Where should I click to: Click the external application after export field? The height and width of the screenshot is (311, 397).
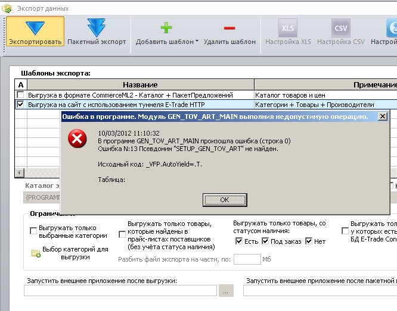(x=120, y=291)
